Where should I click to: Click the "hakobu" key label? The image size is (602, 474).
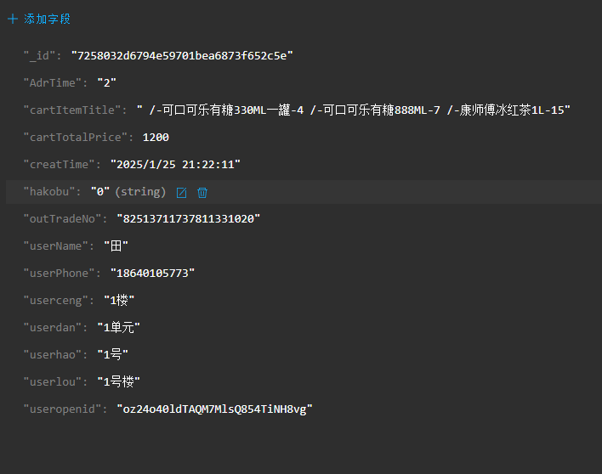coord(49,192)
